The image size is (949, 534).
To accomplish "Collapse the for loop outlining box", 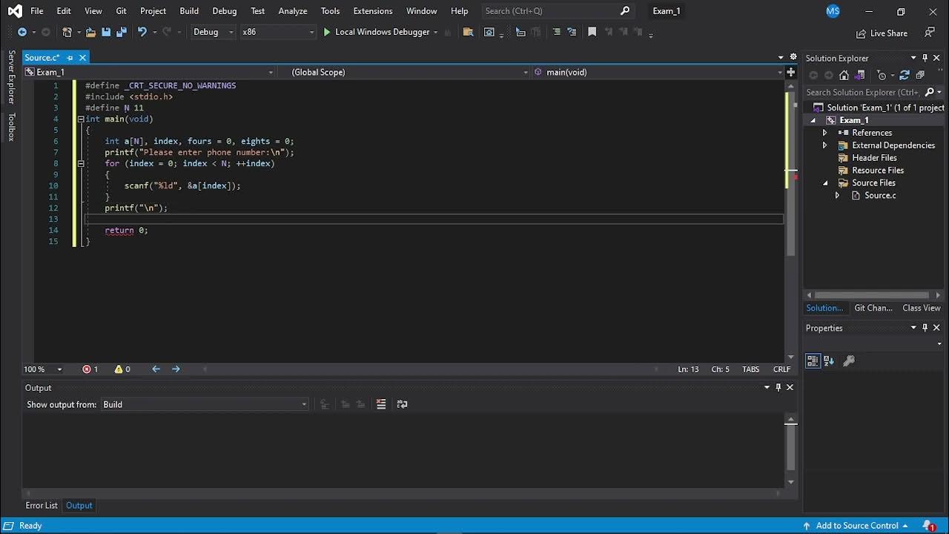I will pyautogui.click(x=81, y=163).
